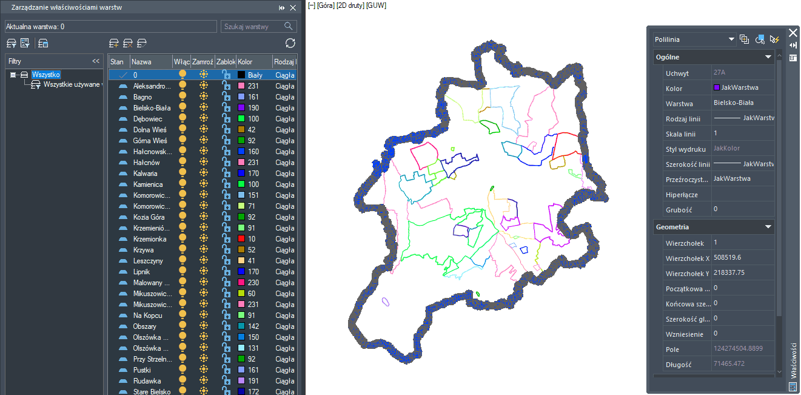This screenshot has width=801, height=395.
Task: Click the Select Objects icon in Properties
Action: 760,39
